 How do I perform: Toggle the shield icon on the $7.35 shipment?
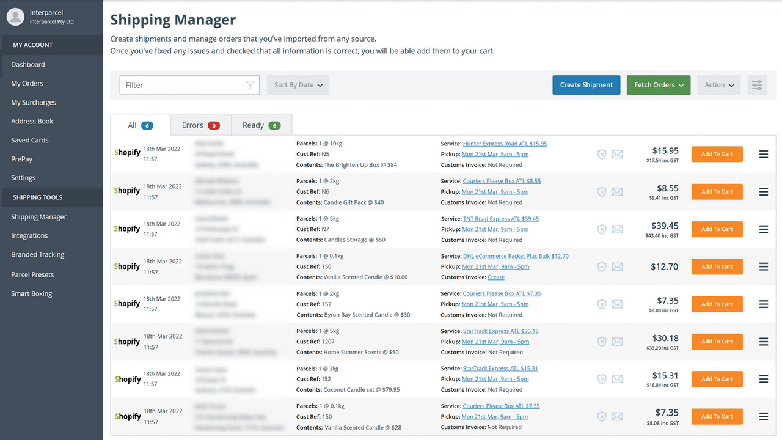tap(602, 304)
